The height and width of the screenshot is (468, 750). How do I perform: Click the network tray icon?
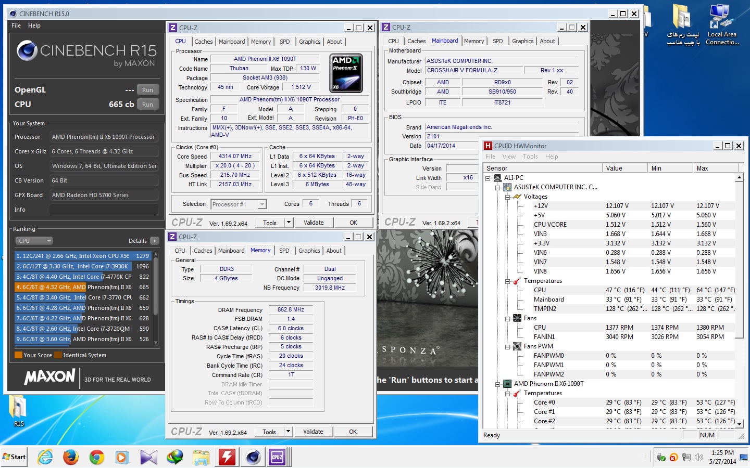pyautogui.click(x=686, y=457)
